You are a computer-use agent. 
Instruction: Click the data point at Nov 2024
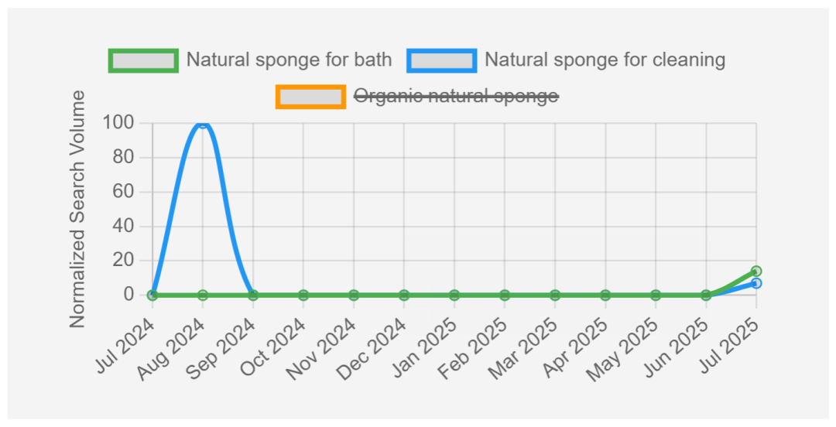click(x=354, y=295)
